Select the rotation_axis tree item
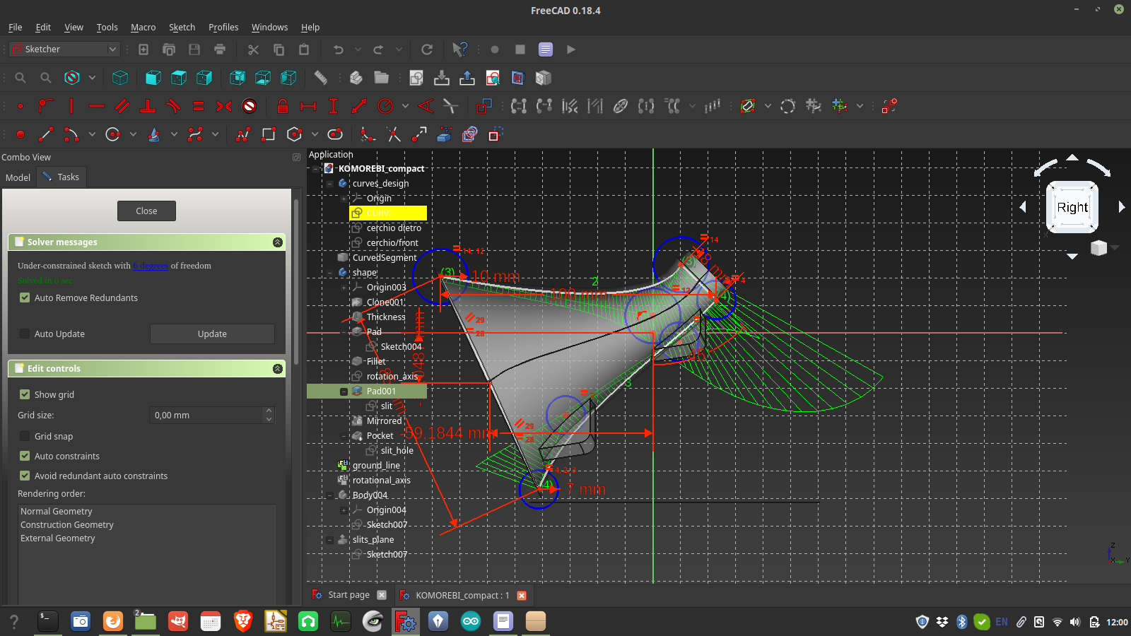 392,376
